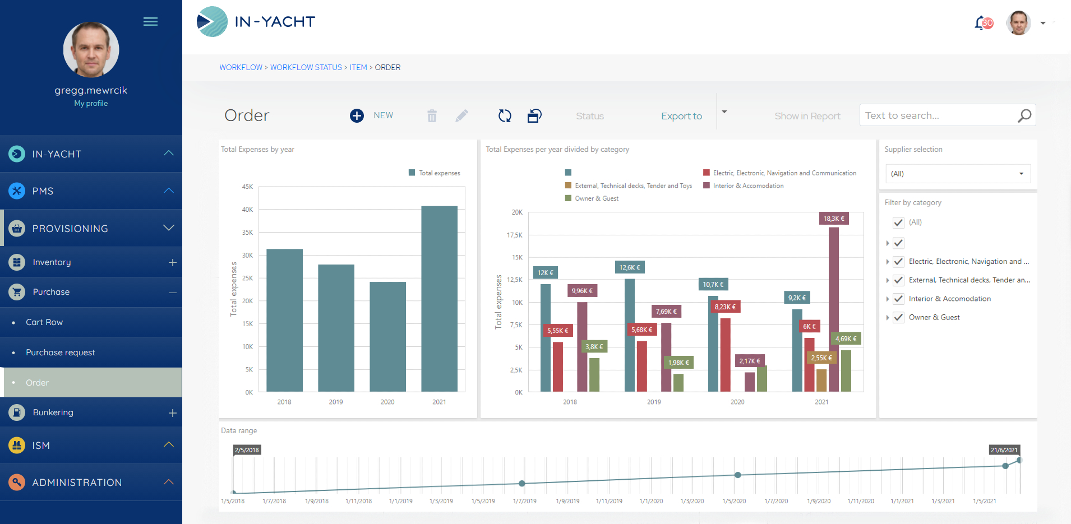Open the Supplier selection dropdown

click(x=957, y=174)
